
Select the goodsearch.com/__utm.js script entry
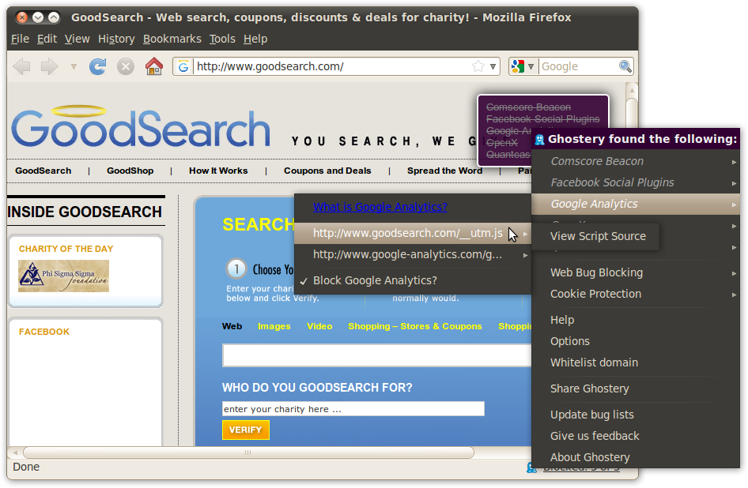413,233
